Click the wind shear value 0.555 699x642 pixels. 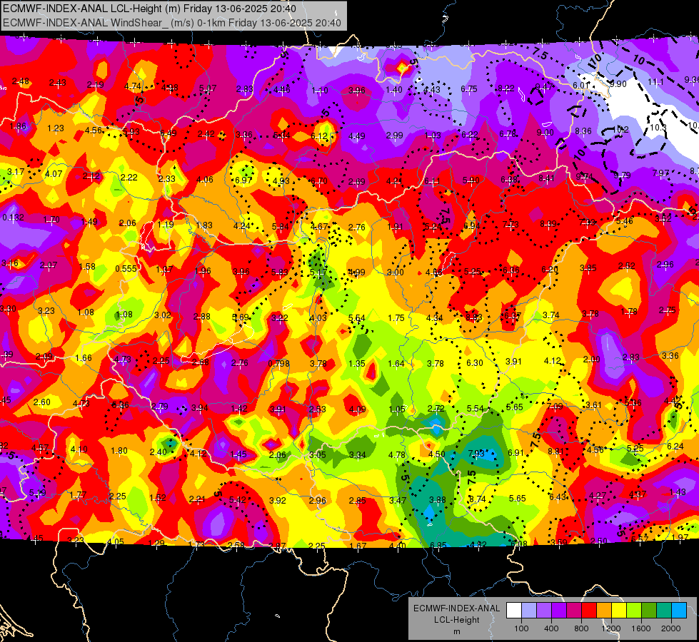point(126,269)
